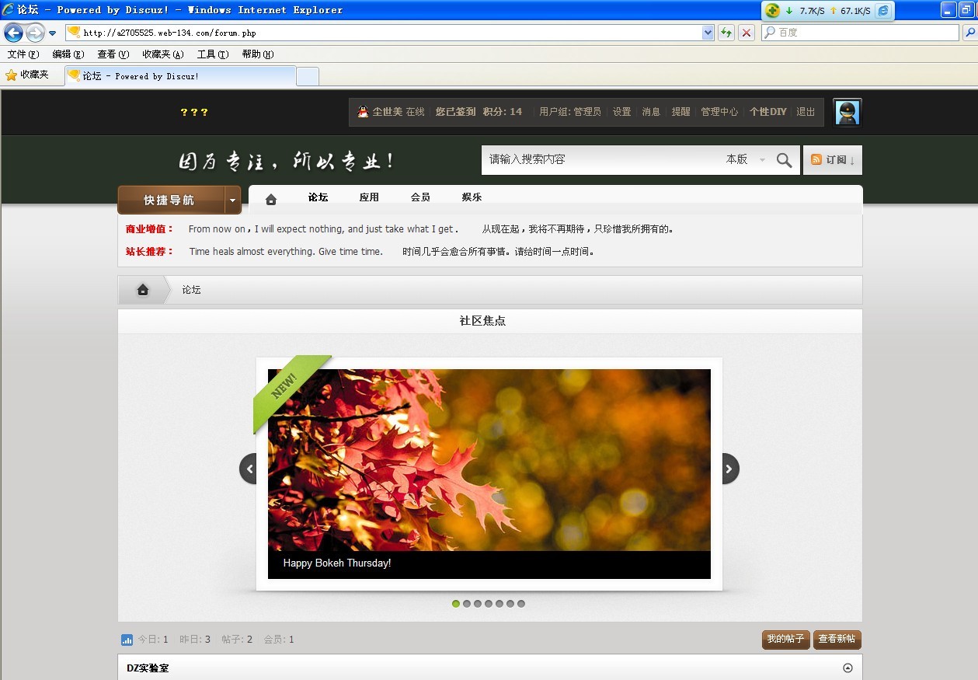Click the 我的帖子 button
This screenshot has height=680, width=978.
(x=786, y=640)
